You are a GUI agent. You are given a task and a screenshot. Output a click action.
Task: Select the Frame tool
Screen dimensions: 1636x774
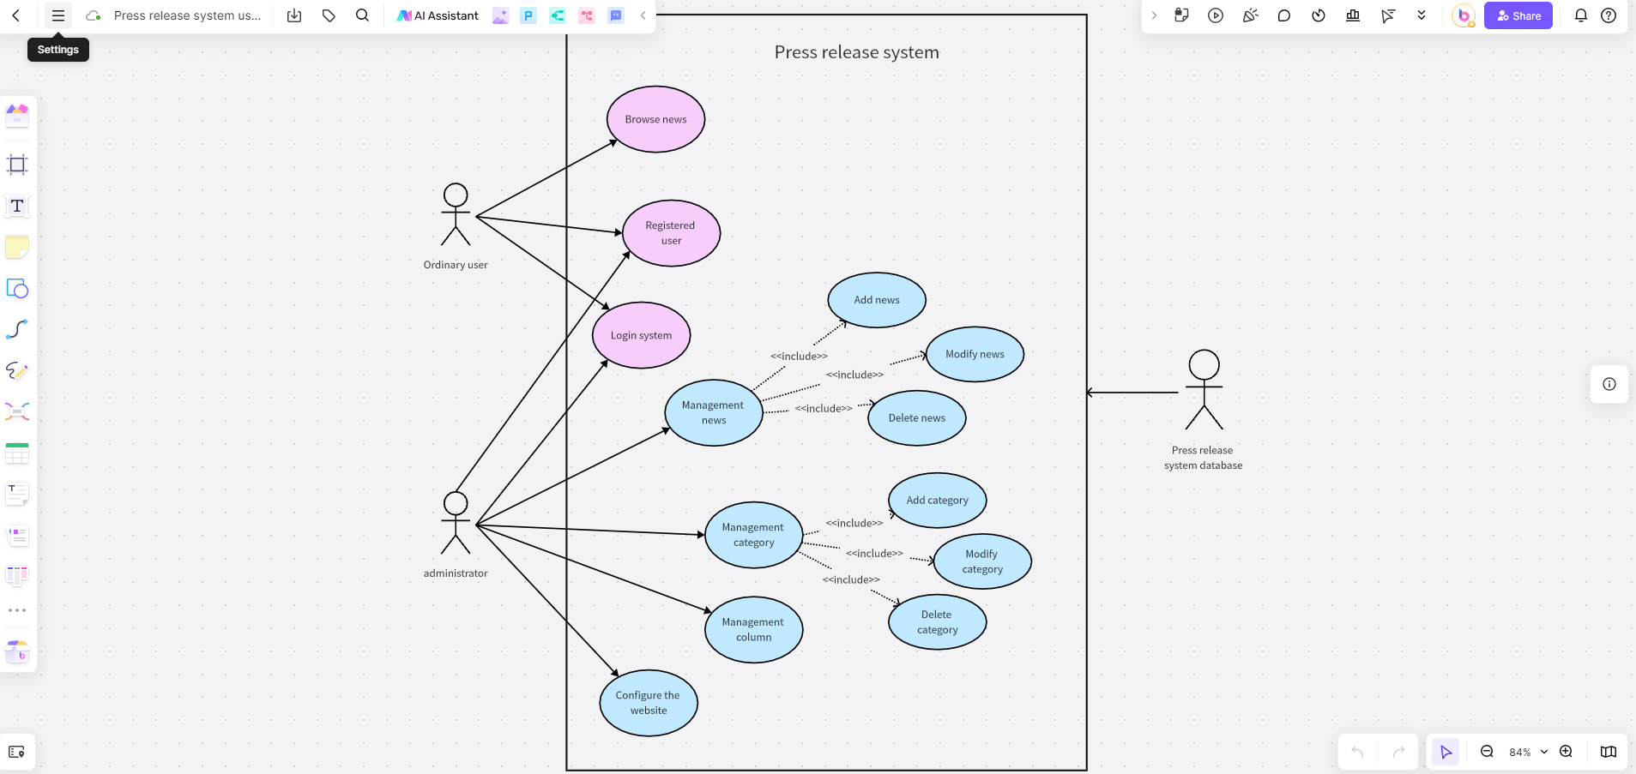tap(17, 165)
